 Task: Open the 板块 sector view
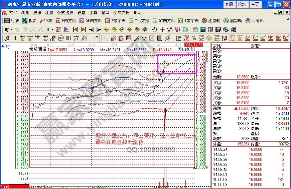tap(29, 21)
